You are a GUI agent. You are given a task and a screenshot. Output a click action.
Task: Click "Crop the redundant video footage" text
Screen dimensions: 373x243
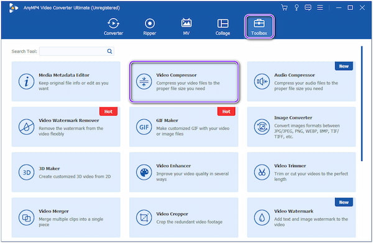click(x=190, y=222)
